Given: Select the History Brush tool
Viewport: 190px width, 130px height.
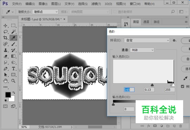Looking at the screenshot, I should [x=13, y=50].
